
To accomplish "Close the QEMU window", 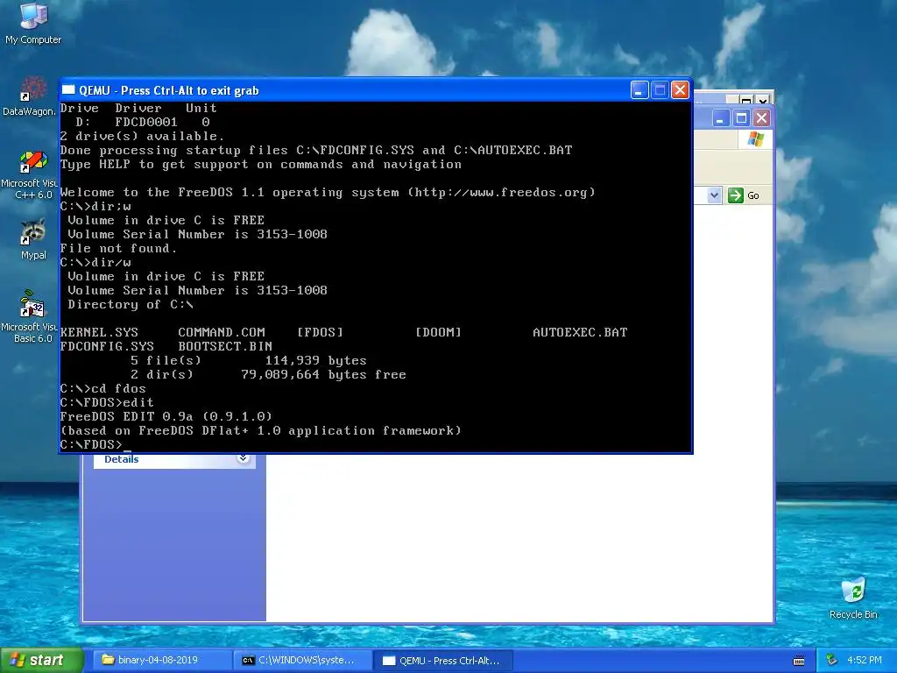I will point(680,90).
